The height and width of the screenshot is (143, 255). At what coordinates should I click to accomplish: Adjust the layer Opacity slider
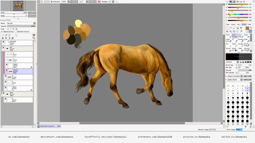click(21, 26)
